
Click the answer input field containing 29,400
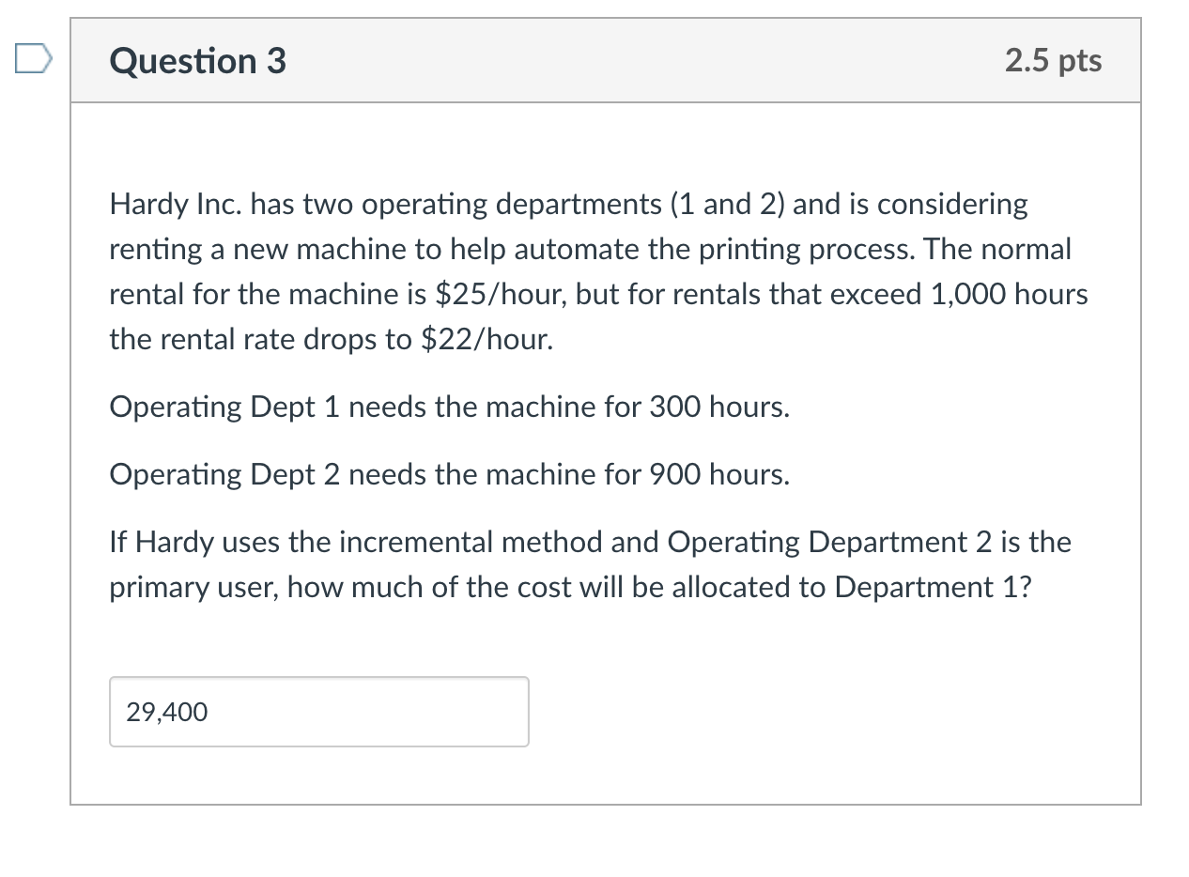(318, 712)
